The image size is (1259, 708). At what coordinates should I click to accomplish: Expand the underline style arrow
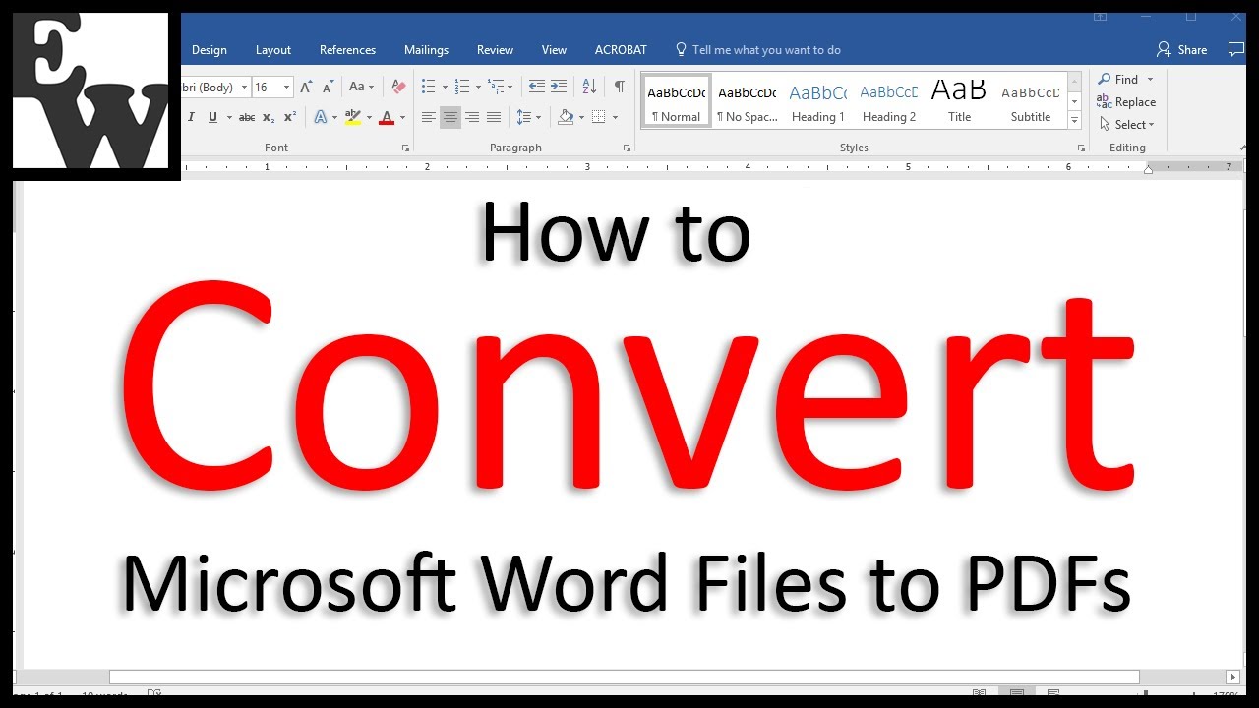tap(229, 117)
